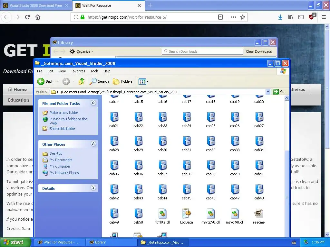
Task: Select the cab27 file icon
Action: [259, 117]
